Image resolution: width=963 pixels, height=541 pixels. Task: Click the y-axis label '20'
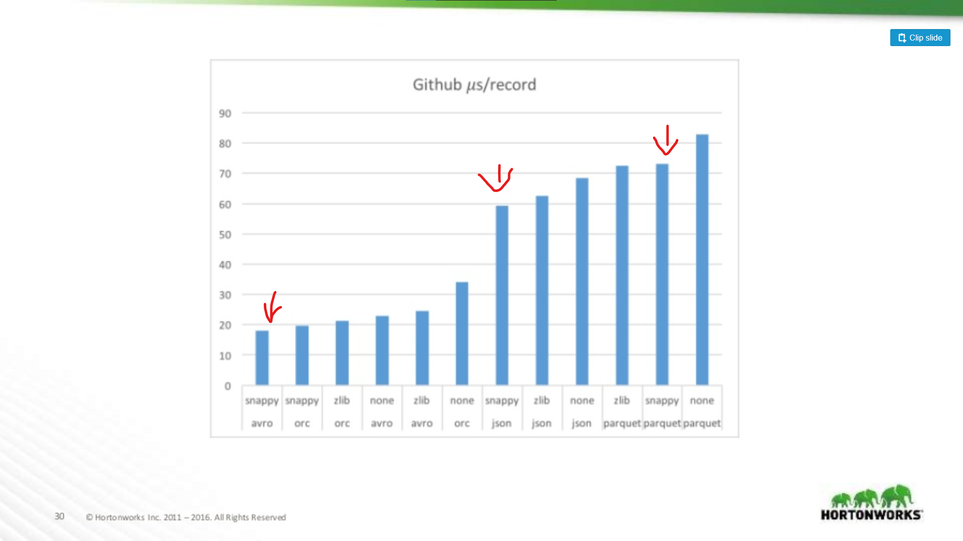pyautogui.click(x=225, y=325)
